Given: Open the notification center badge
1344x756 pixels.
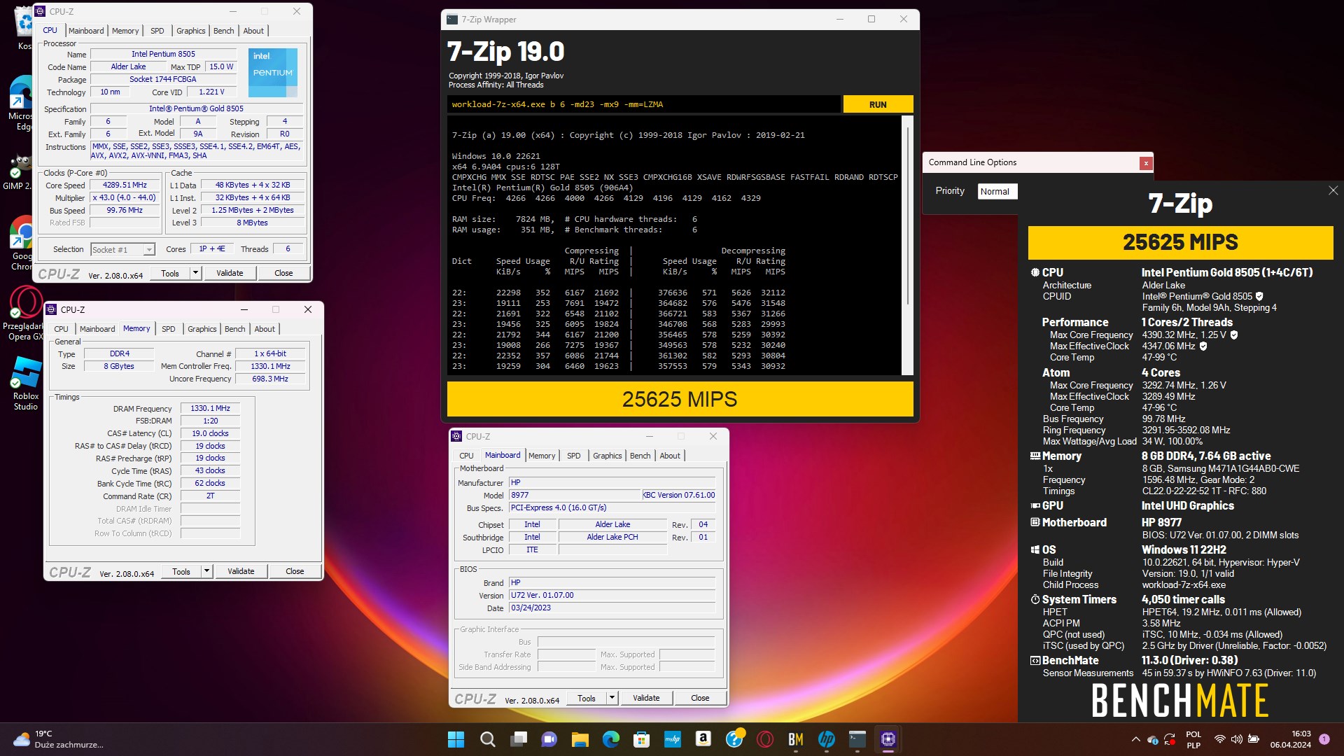Looking at the screenshot, I should pos(1324,739).
